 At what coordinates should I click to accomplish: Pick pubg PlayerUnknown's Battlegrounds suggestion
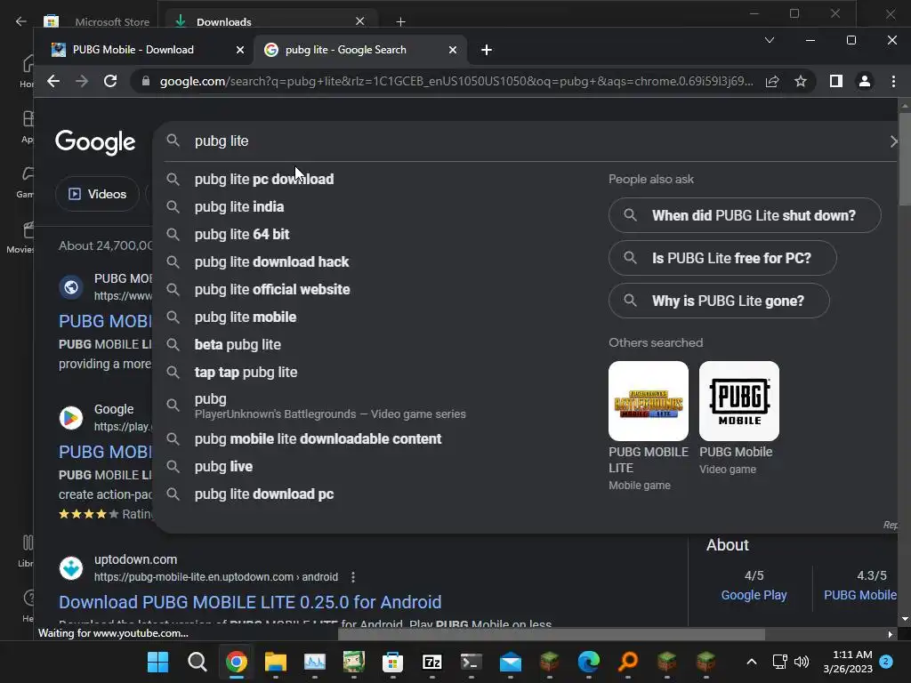pyautogui.click(x=329, y=406)
